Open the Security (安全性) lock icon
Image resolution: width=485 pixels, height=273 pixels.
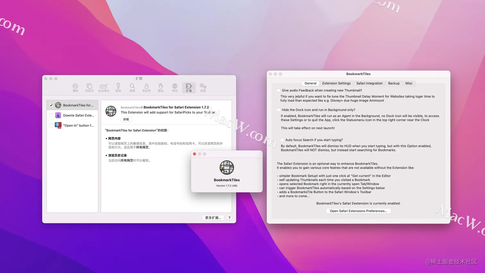pyautogui.click(x=146, y=88)
